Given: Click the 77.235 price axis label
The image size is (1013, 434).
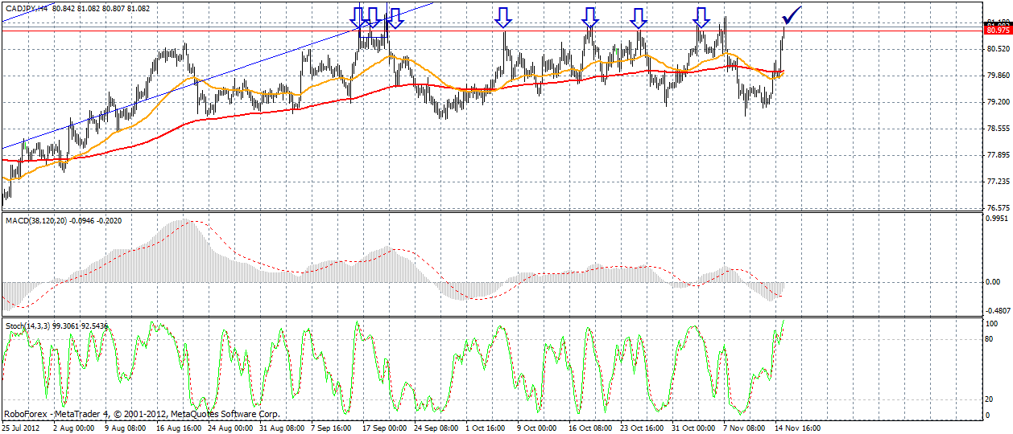Looking at the screenshot, I should point(997,182).
